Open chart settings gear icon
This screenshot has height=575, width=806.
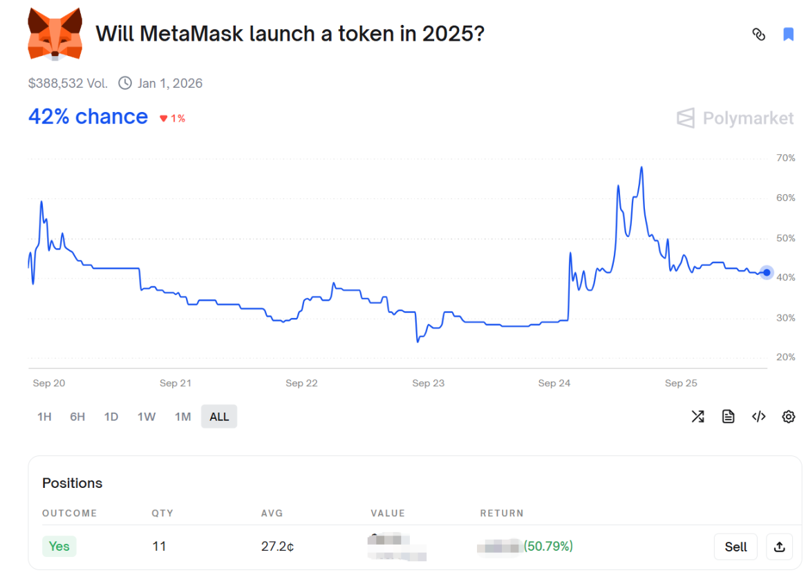[x=788, y=416]
